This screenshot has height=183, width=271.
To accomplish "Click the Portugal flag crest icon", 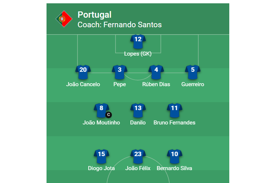I will (x=64, y=19).
